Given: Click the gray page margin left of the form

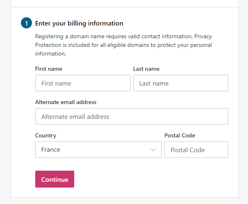Looking at the screenshot, I should (5, 103).
